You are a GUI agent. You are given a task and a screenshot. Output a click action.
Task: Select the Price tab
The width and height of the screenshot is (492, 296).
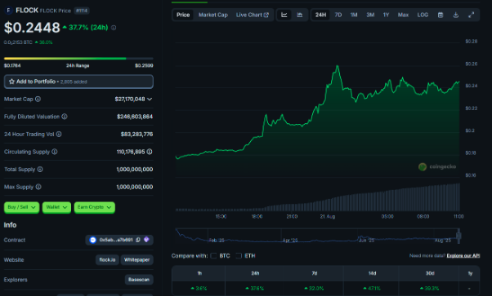(x=183, y=15)
